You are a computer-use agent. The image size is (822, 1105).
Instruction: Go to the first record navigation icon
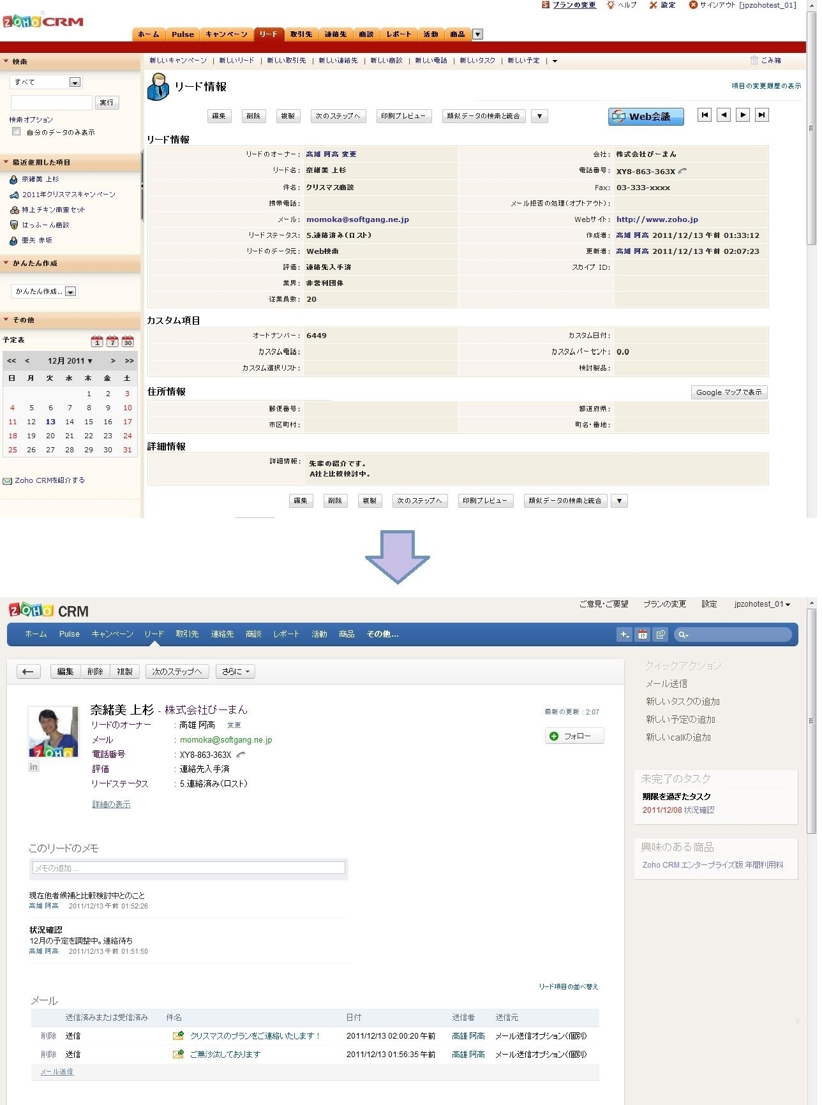[704, 115]
